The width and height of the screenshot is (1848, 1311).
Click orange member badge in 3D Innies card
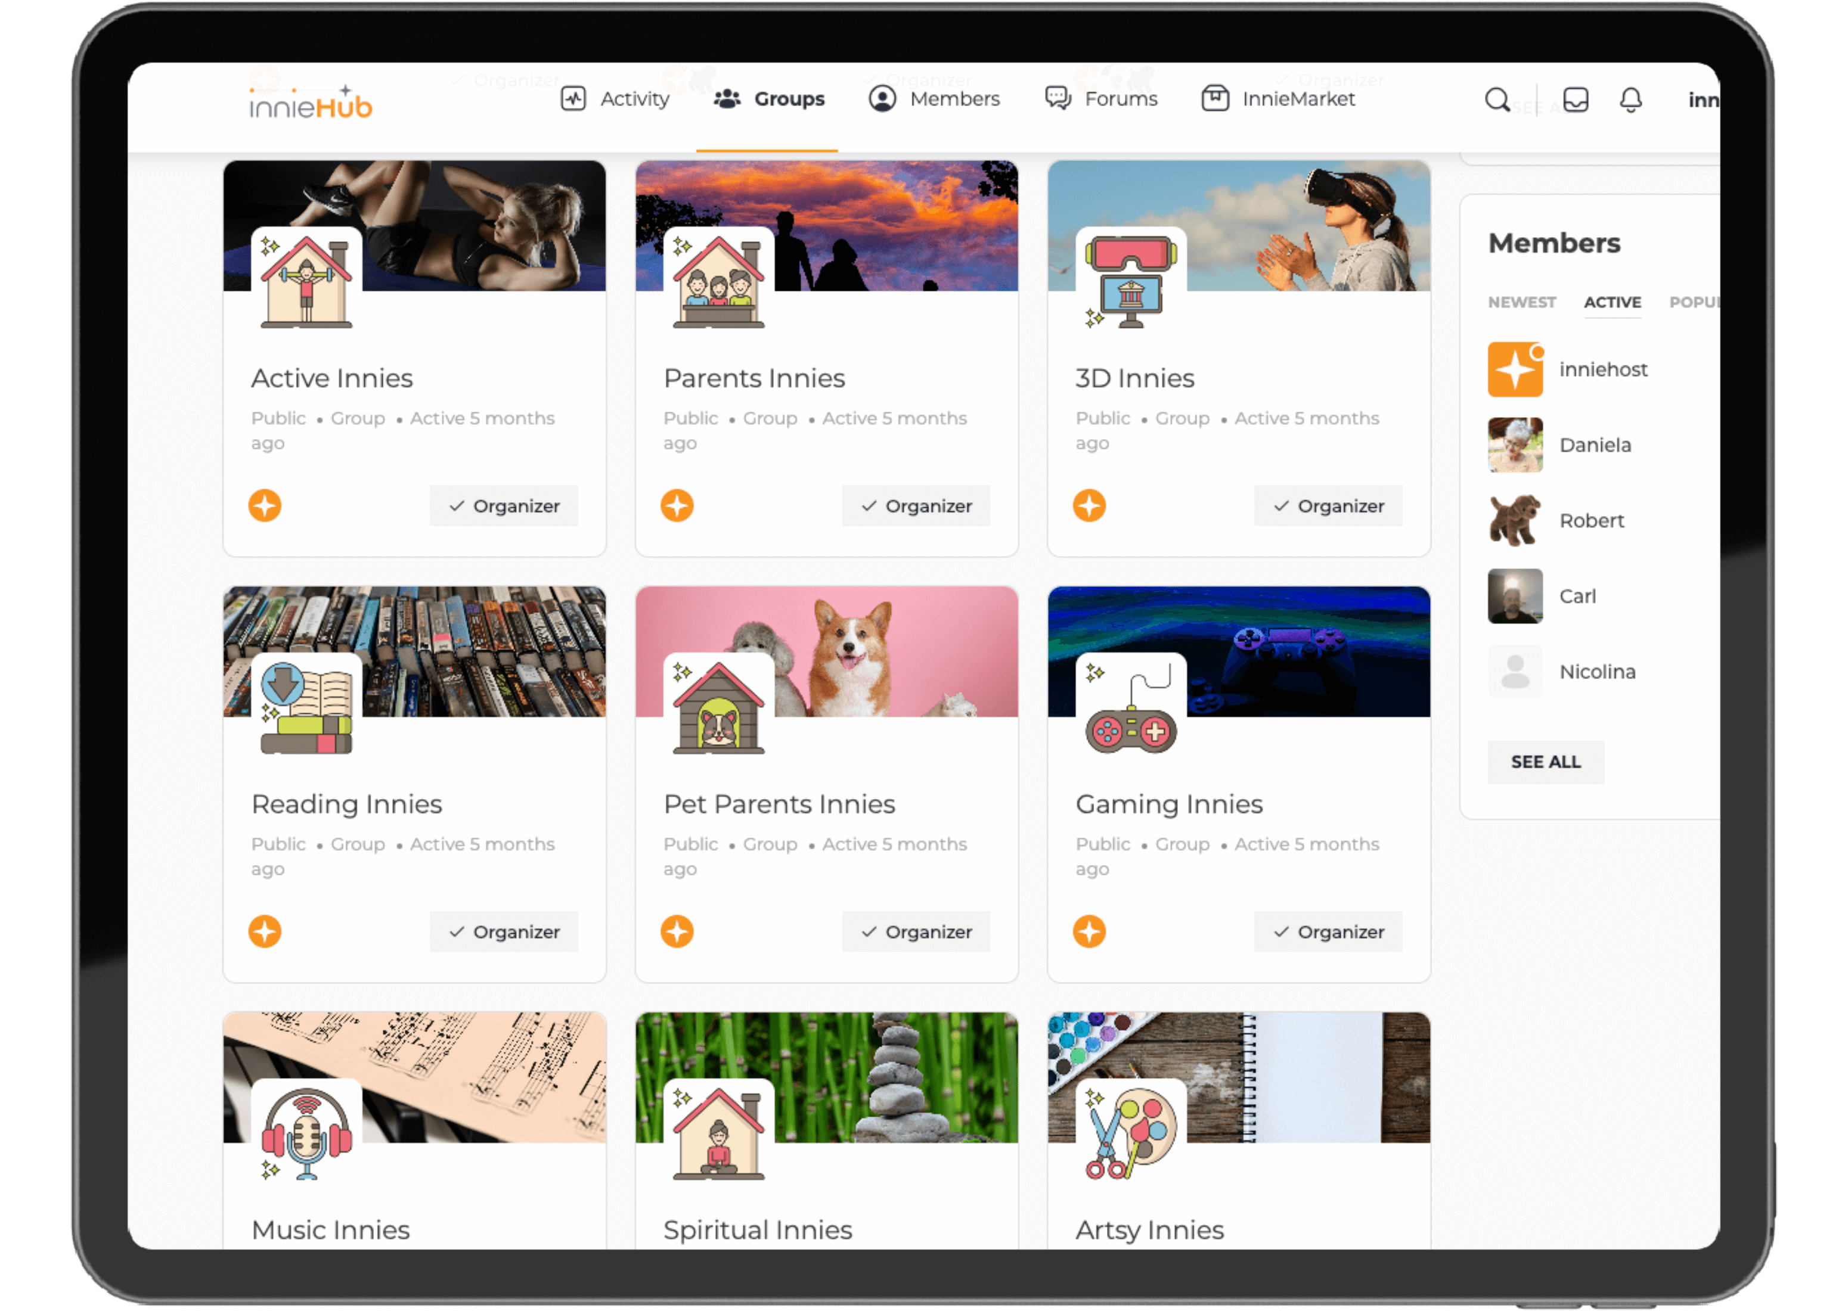coord(1089,505)
